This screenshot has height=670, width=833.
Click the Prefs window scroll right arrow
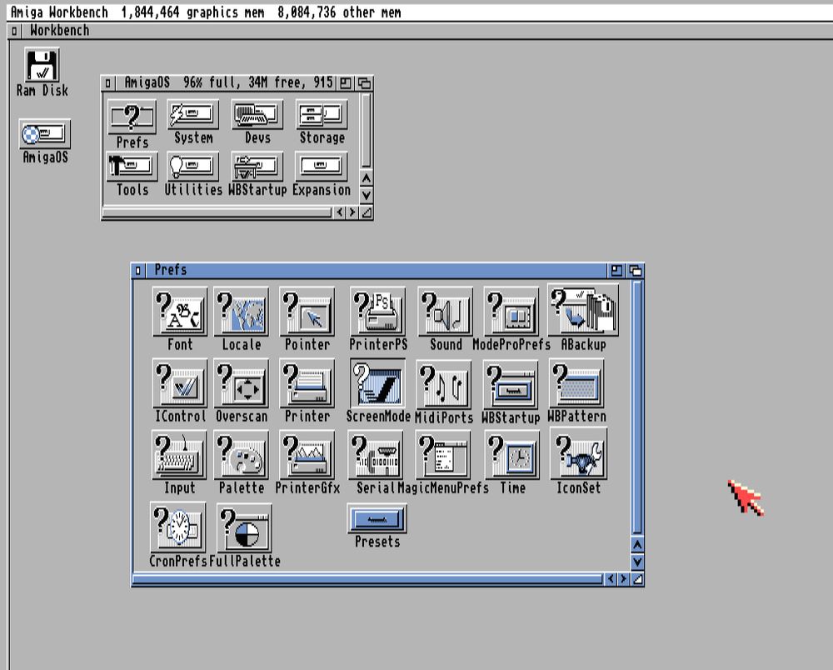(624, 578)
